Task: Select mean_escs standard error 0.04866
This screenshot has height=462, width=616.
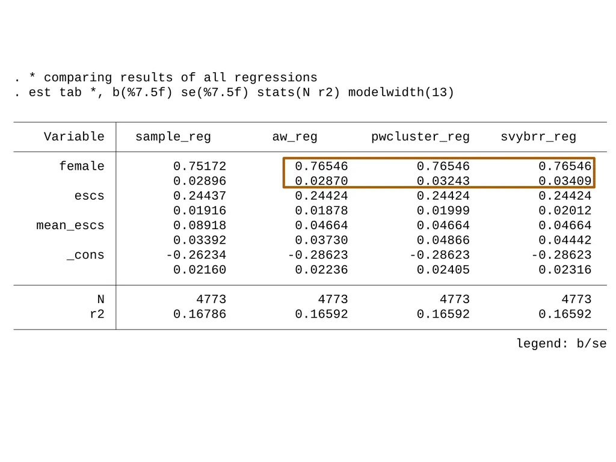Action: [x=443, y=240]
